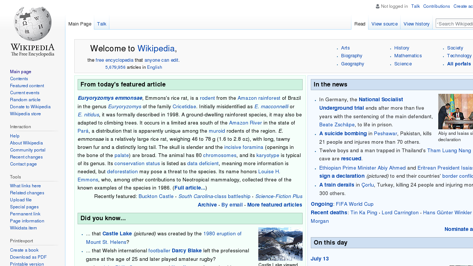Click the Upload file link
Screen dimensions: 473x266
(x=21, y=200)
